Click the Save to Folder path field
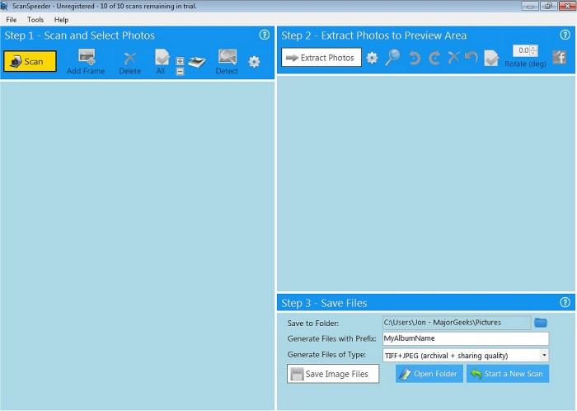The height and width of the screenshot is (411, 577). click(457, 323)
